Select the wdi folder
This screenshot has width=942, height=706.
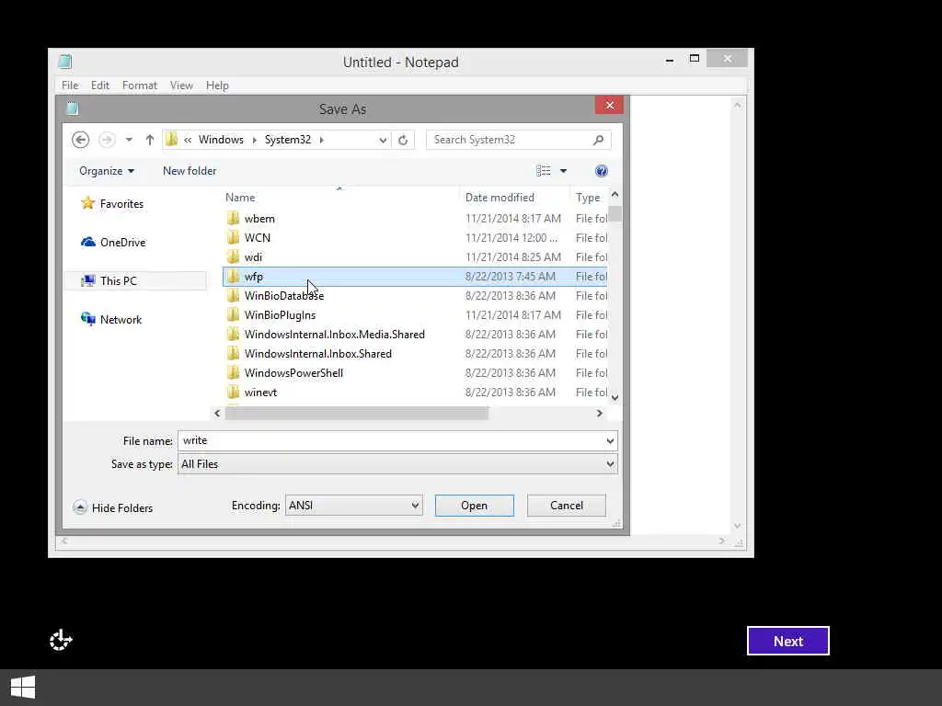coord(415,257)
